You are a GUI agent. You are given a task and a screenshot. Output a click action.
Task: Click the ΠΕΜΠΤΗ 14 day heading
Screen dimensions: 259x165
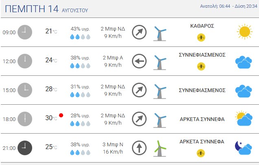32,9
